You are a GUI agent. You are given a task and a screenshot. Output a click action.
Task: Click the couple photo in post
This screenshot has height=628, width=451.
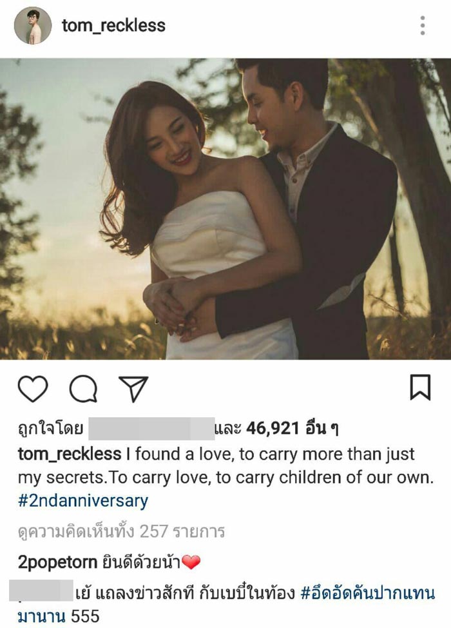coord(225,209)
